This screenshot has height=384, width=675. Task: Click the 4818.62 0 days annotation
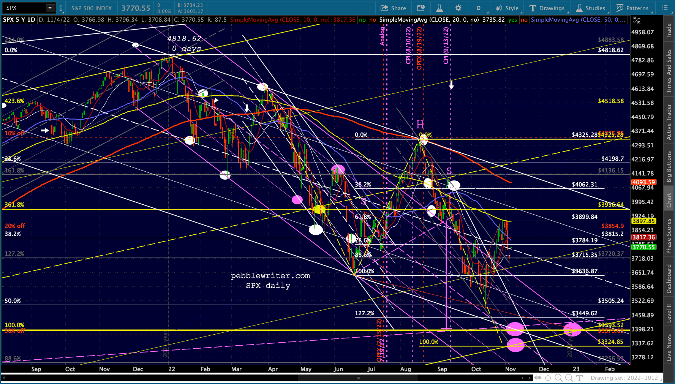coord(185,44)
